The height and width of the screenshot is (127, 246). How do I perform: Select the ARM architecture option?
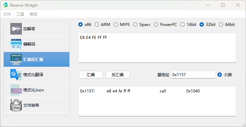coord(102,25)
